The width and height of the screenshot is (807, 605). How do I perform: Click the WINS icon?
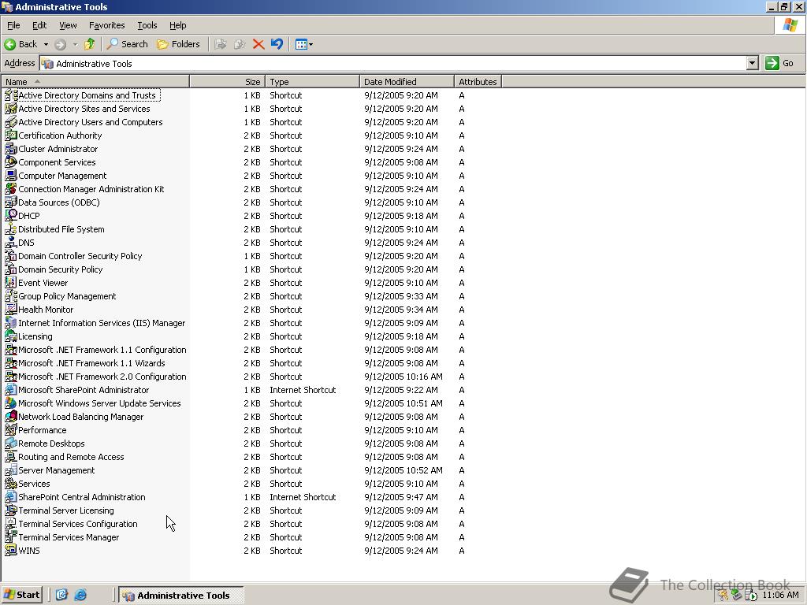click(x=10, y=550)
